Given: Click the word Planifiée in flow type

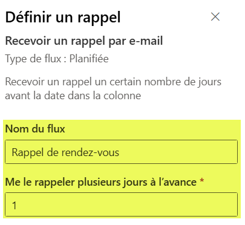Looking at the screenshot, I should (x=89, y=59).
